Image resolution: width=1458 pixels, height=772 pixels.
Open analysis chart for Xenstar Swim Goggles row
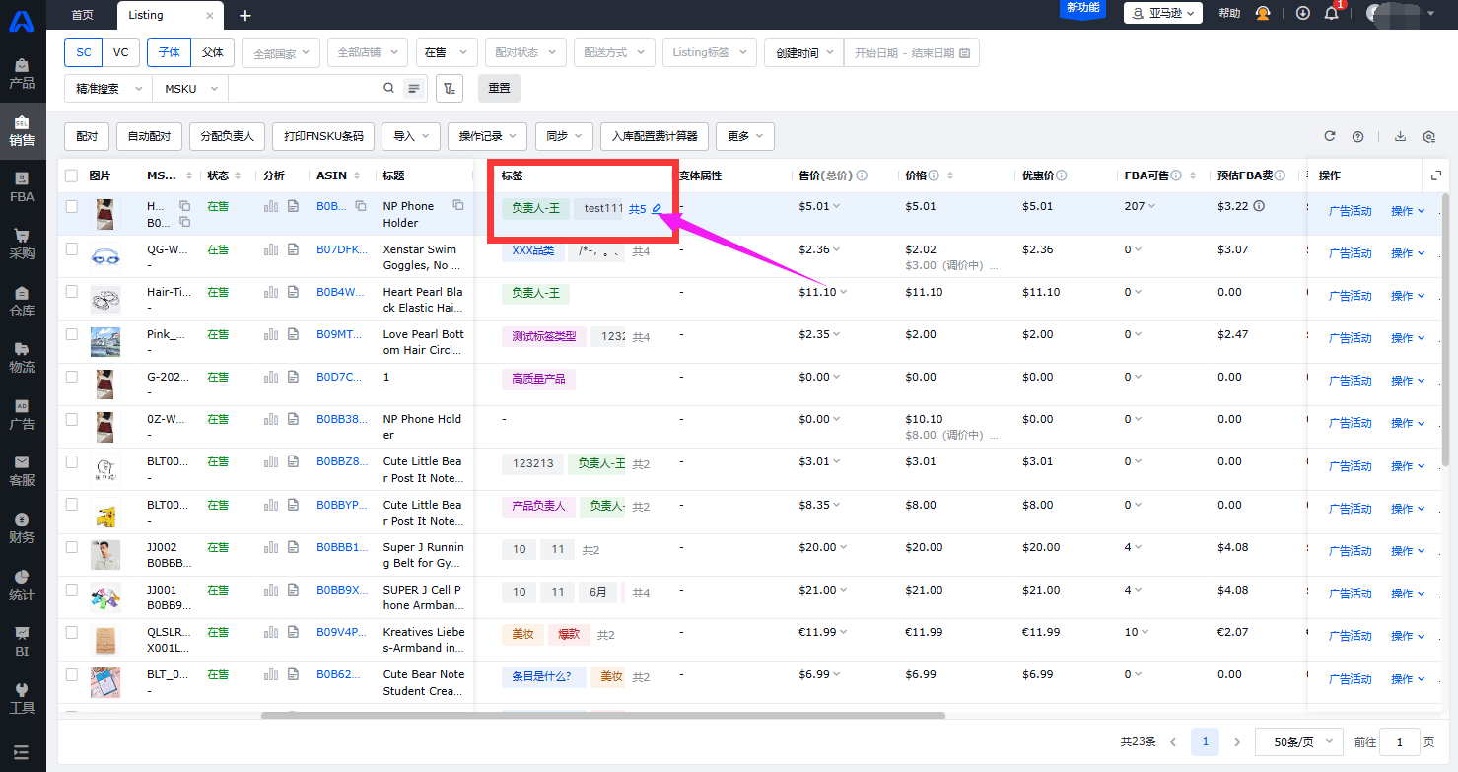(x=270, y=249)
